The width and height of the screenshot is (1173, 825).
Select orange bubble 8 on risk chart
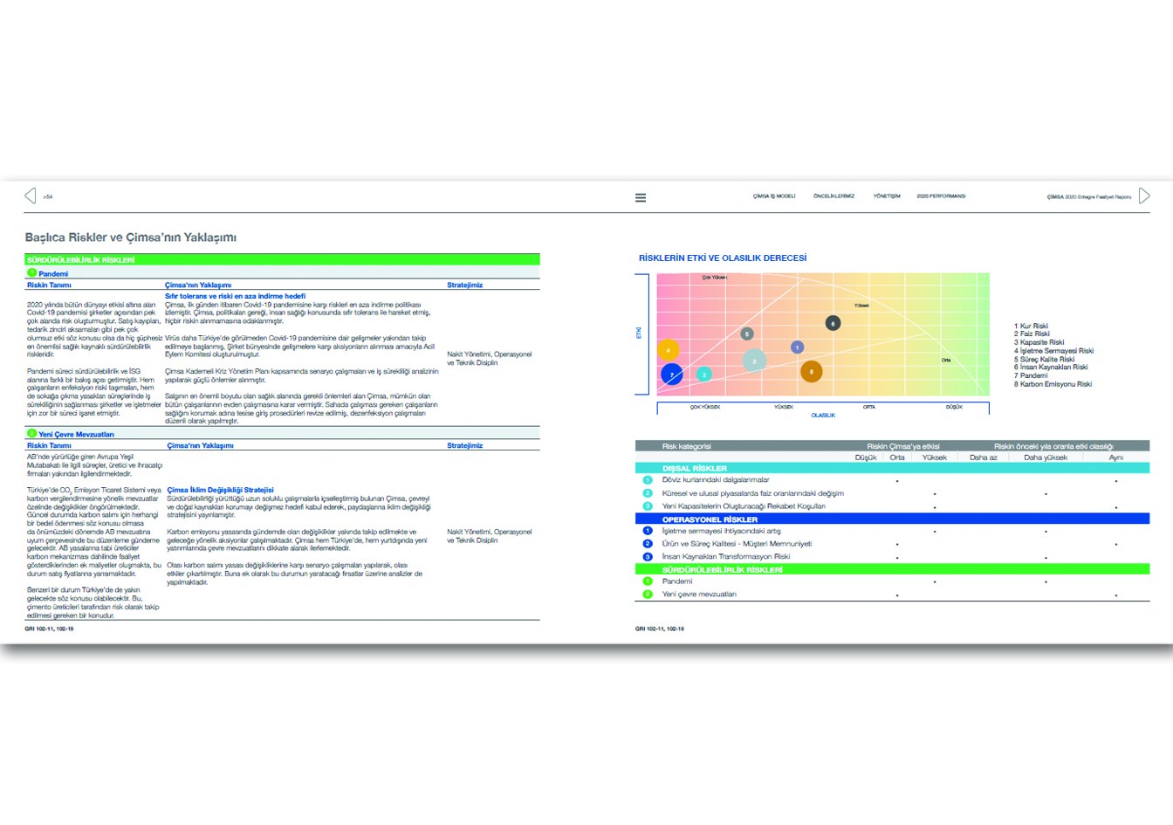[811, 371]
